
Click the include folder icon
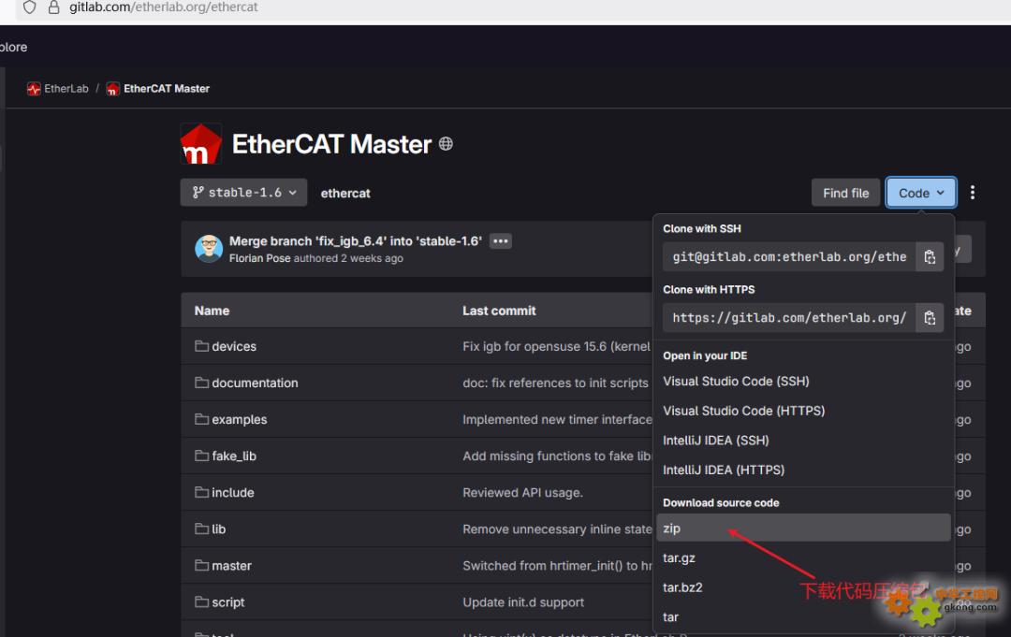202,492
